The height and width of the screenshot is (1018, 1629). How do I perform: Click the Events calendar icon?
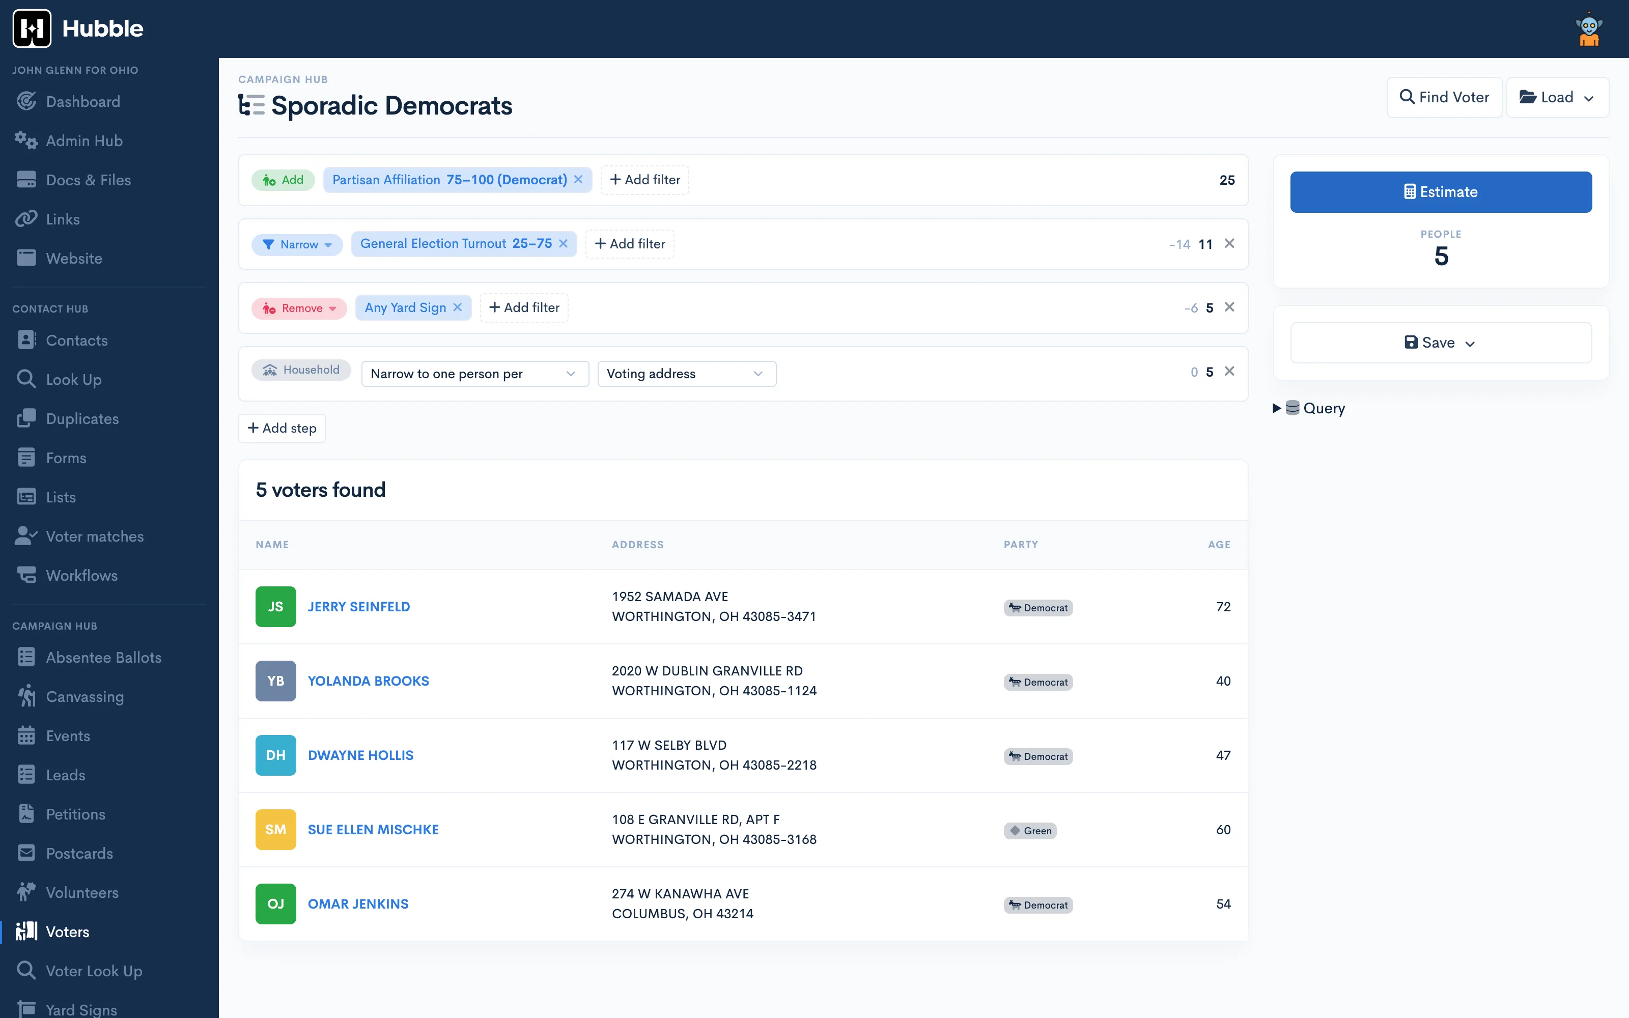pyautogui.click(x=26, y=735)
